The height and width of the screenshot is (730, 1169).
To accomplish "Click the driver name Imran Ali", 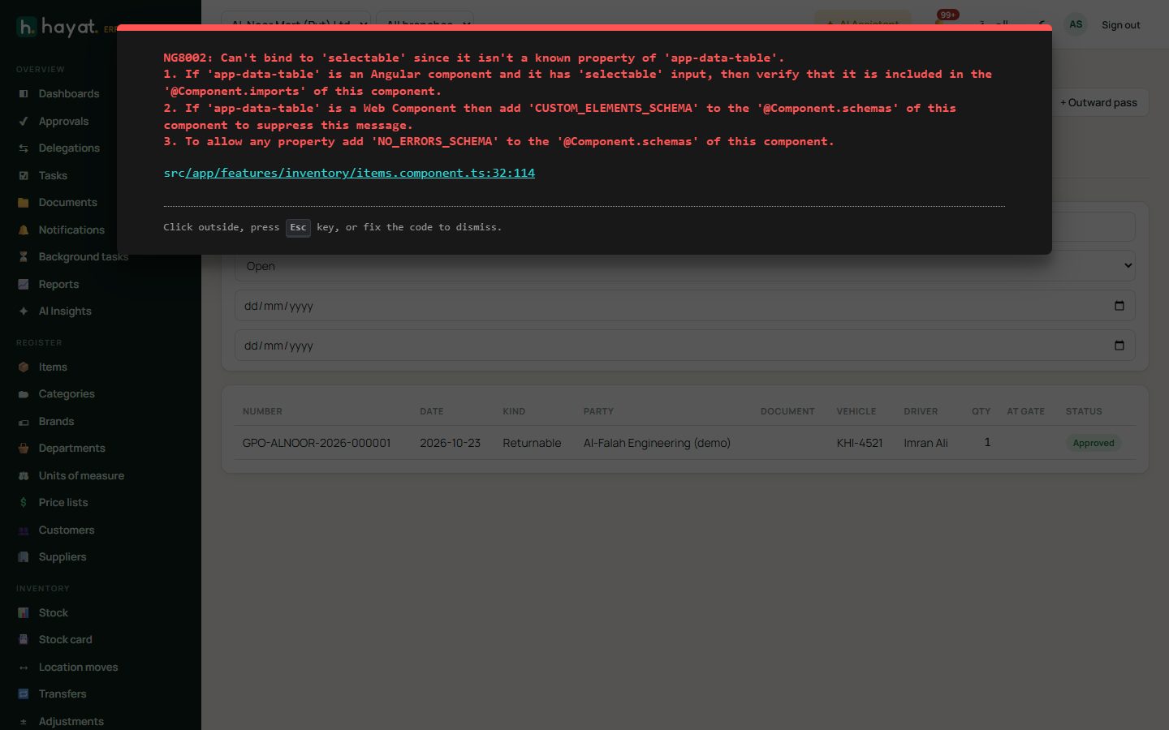I will coord(925,443).
